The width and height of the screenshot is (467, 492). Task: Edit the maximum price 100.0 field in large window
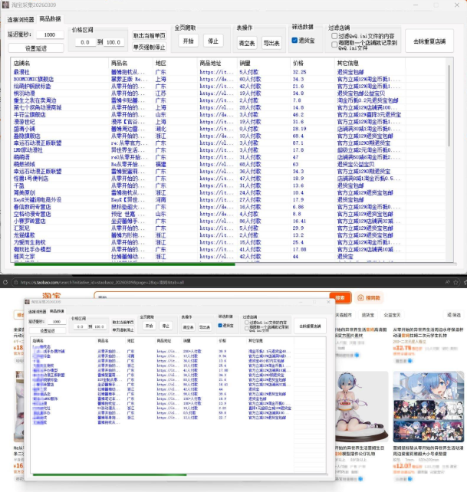tap(113, 42)
